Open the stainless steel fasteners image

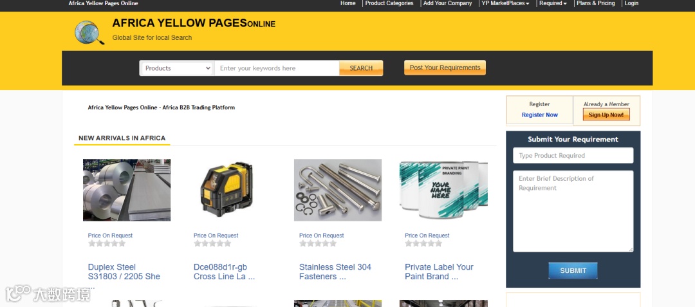coord(338,190)
